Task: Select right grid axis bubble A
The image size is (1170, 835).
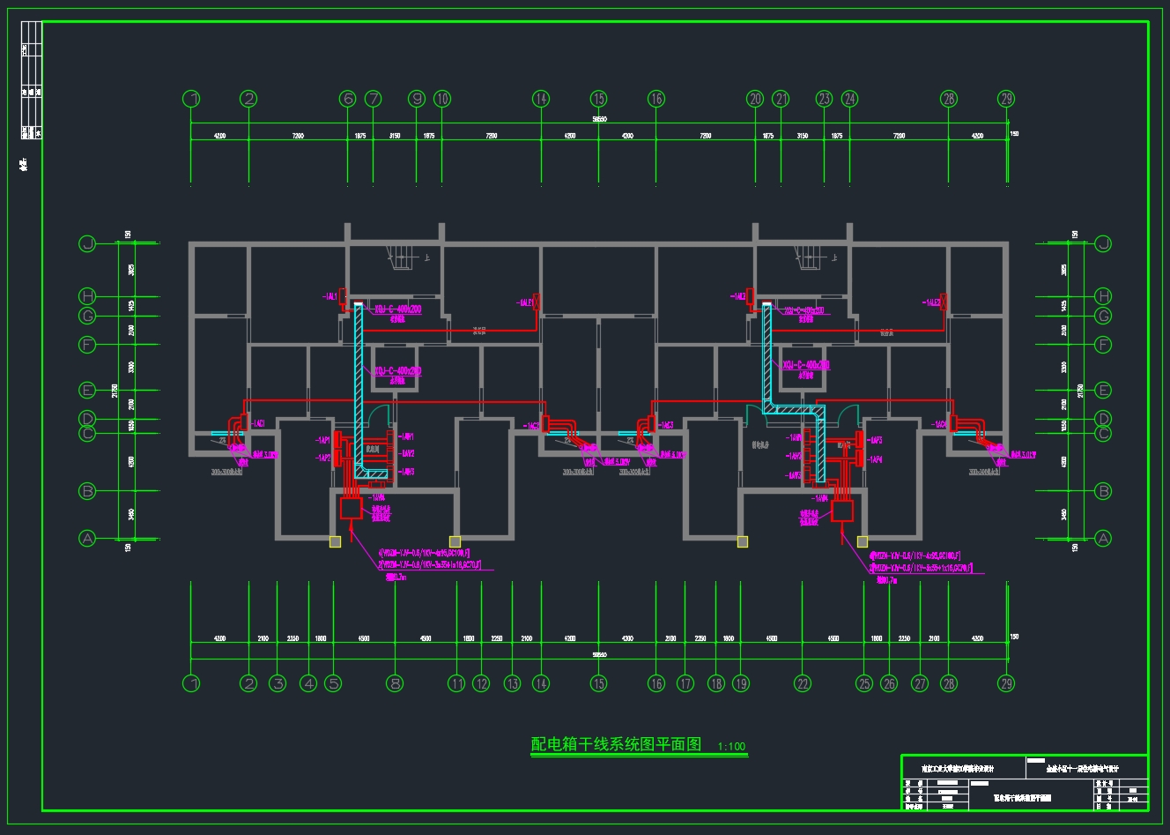Action: [1102, 538]
